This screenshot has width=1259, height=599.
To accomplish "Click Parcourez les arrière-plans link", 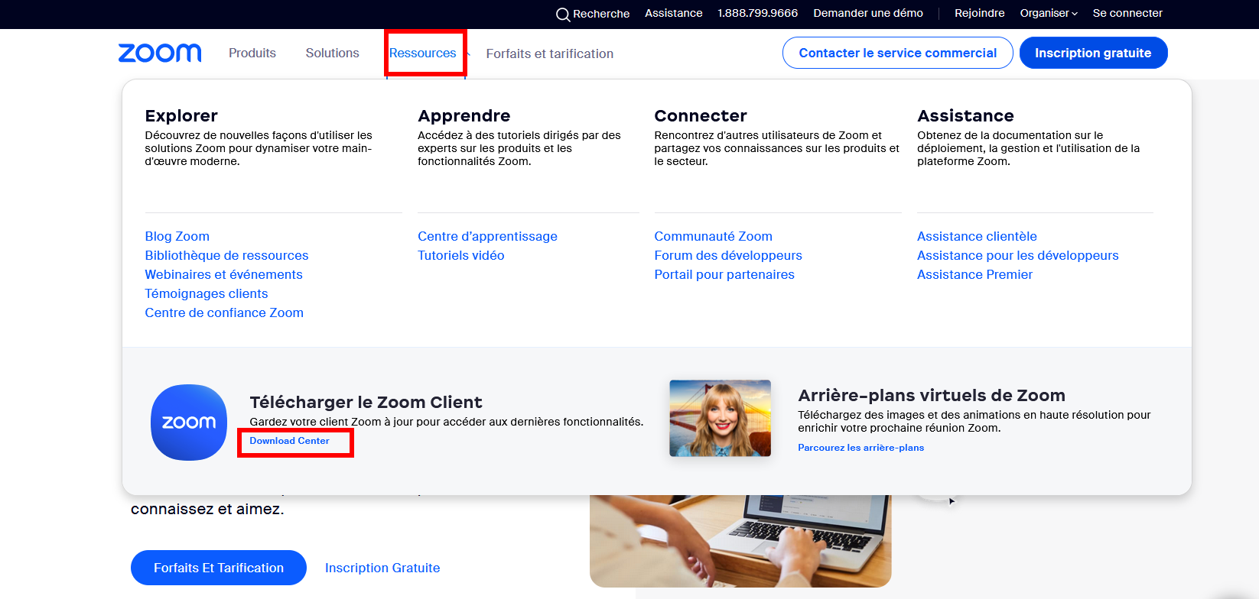I will [861, 448].
